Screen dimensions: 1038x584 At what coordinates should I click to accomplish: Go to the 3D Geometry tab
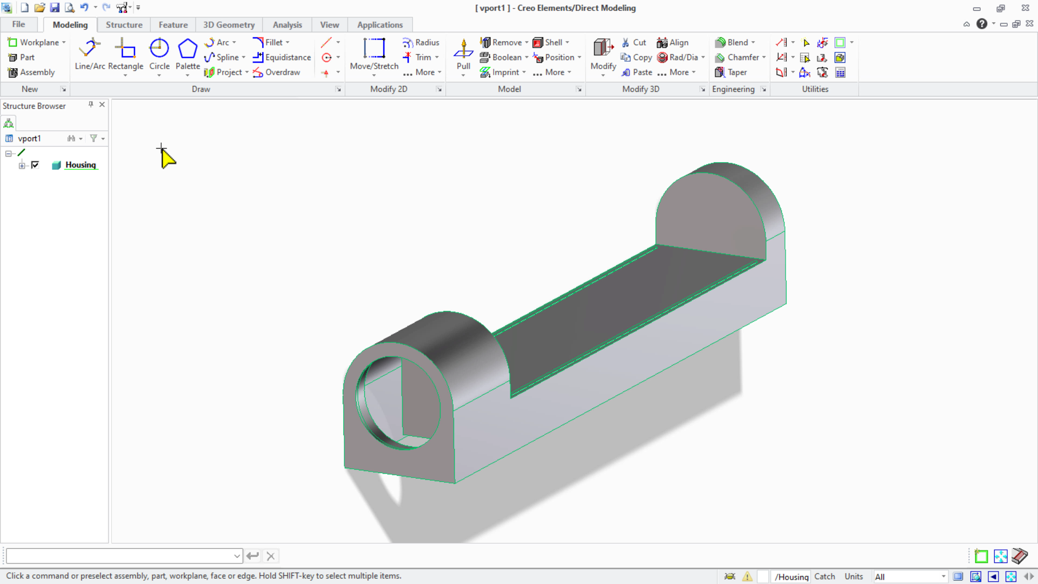tap(229, 25)
